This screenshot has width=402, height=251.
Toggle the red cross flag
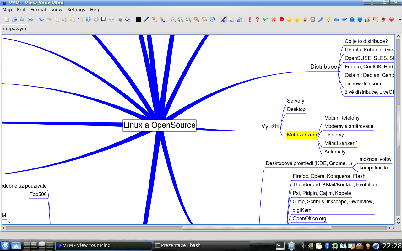click(x=274, y=19)
